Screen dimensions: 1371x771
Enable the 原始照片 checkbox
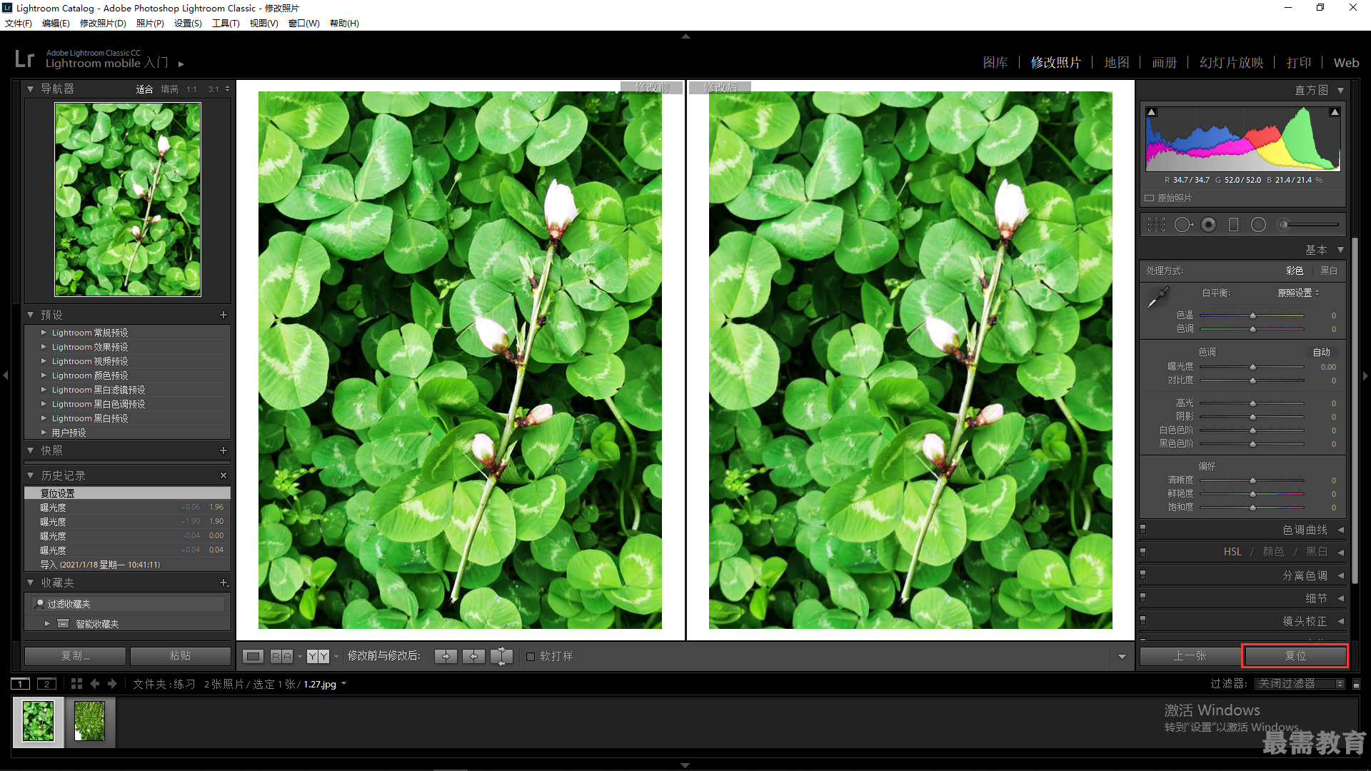coord(1150,198)
